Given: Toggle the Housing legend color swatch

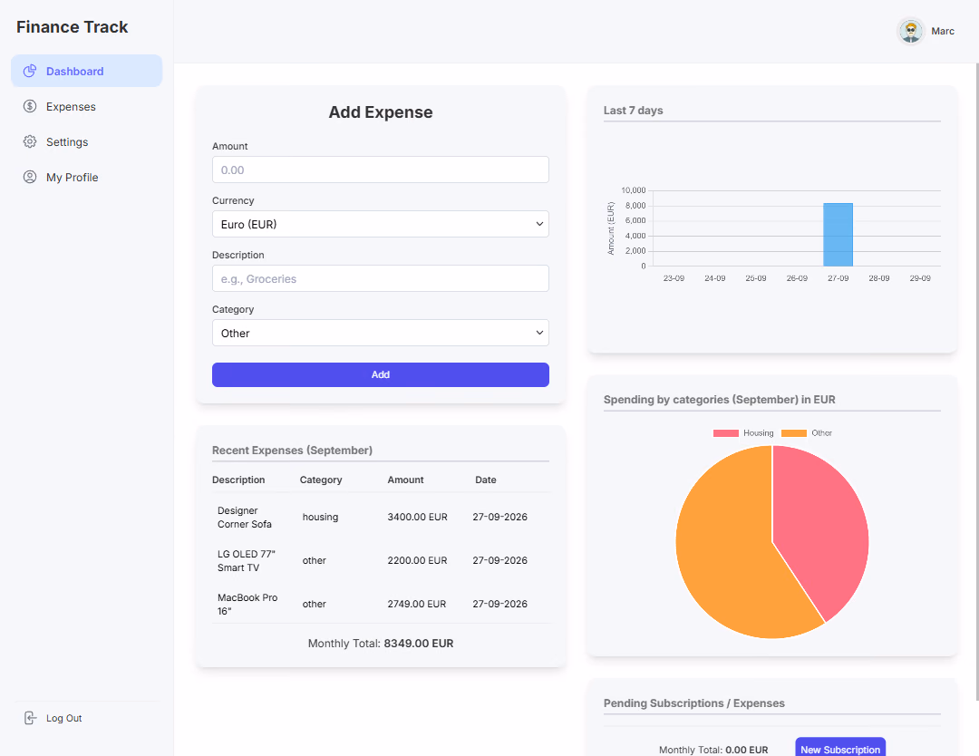Looking at the screenshot, I should (725, 433).
